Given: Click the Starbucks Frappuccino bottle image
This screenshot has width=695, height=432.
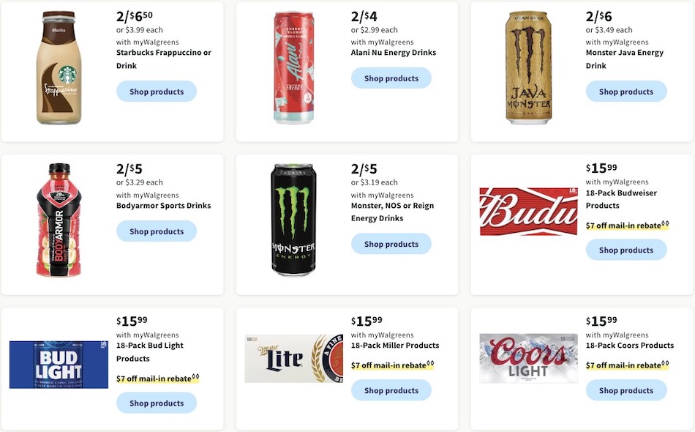Looking at the screenshot, I should coord(59,66).
